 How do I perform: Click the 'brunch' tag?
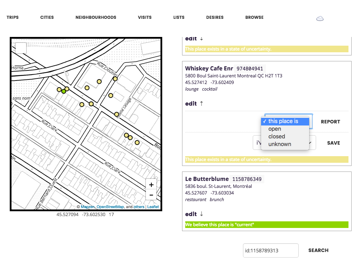coord(217,199)
